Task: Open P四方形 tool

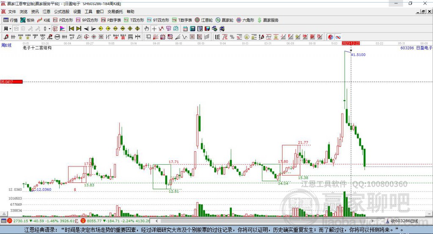Action: 63,20
